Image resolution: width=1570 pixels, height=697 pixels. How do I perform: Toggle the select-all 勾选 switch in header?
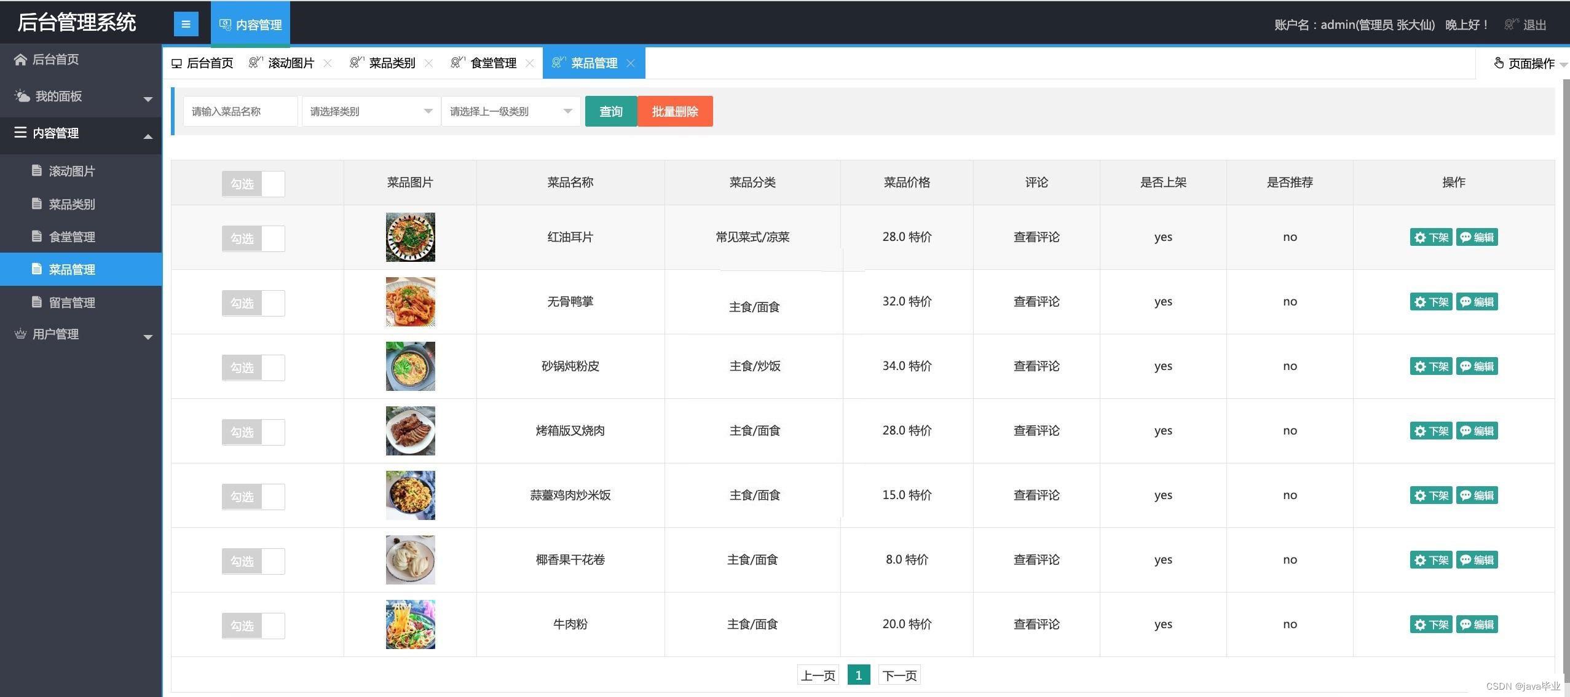(253, 184)
